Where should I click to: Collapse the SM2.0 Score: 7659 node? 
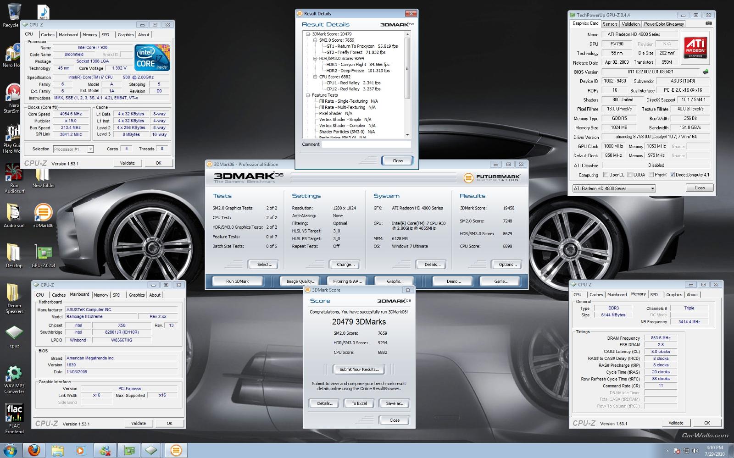(x=315, y=40)
